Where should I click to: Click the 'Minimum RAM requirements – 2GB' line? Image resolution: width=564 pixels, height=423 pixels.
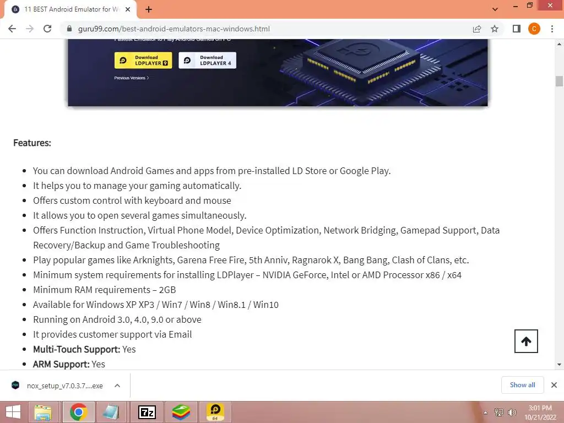[x=104, y=290]
